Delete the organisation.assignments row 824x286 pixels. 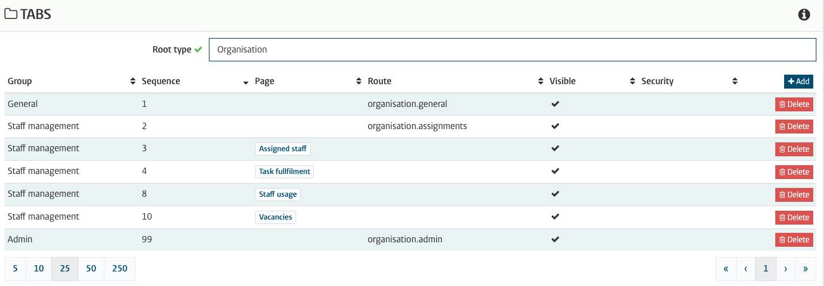pos(794,127)
